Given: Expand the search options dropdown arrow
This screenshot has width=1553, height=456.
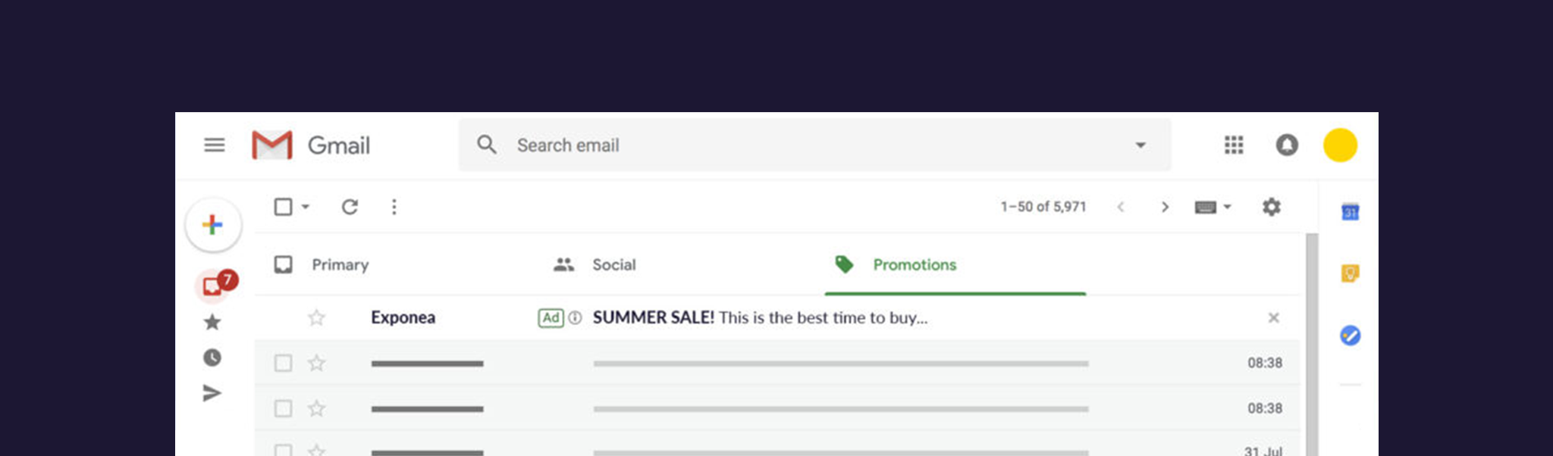Looking at the screenshot, I should click(x=1140, y=145).
